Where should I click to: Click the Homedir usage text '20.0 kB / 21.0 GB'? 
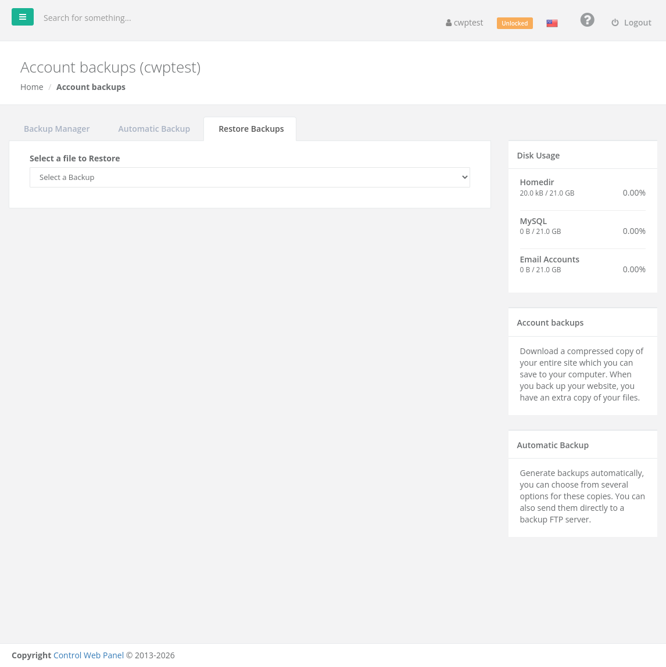tap(547, 193)
